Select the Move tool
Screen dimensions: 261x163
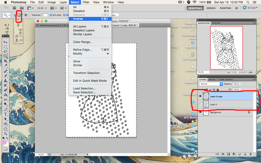6,42
